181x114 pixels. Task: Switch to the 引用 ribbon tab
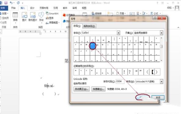coord(56,8)
